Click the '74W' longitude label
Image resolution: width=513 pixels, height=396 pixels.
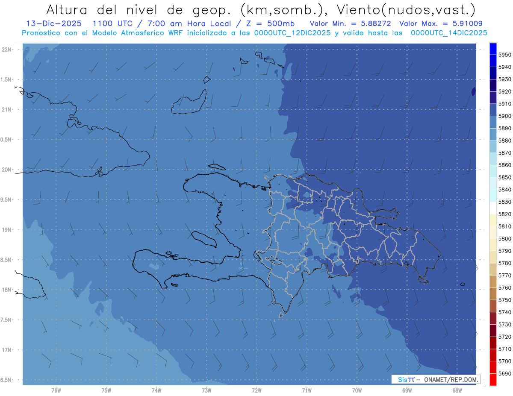[156, 390]
